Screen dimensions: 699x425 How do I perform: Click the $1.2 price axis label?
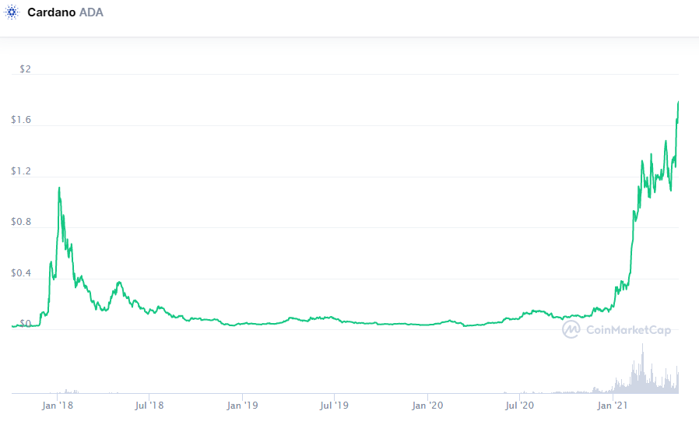coord(21,171)
